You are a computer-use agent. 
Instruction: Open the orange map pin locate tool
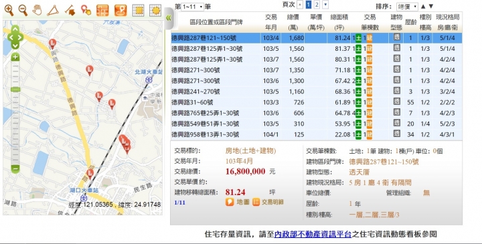point(120,11)
